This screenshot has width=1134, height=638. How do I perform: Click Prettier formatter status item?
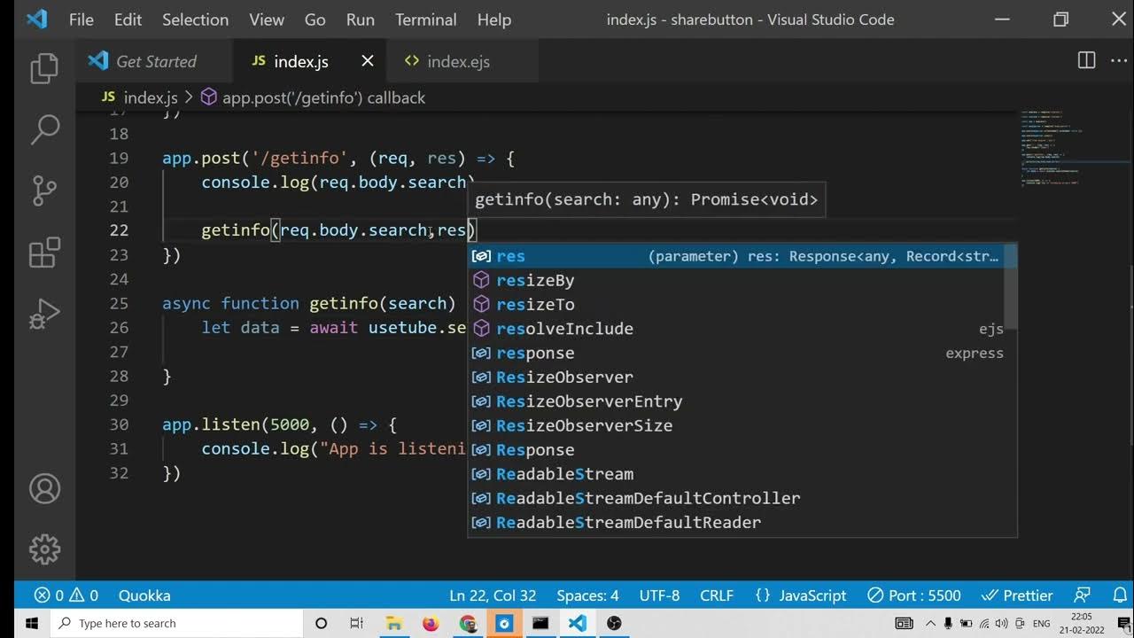pos(1019,595)
